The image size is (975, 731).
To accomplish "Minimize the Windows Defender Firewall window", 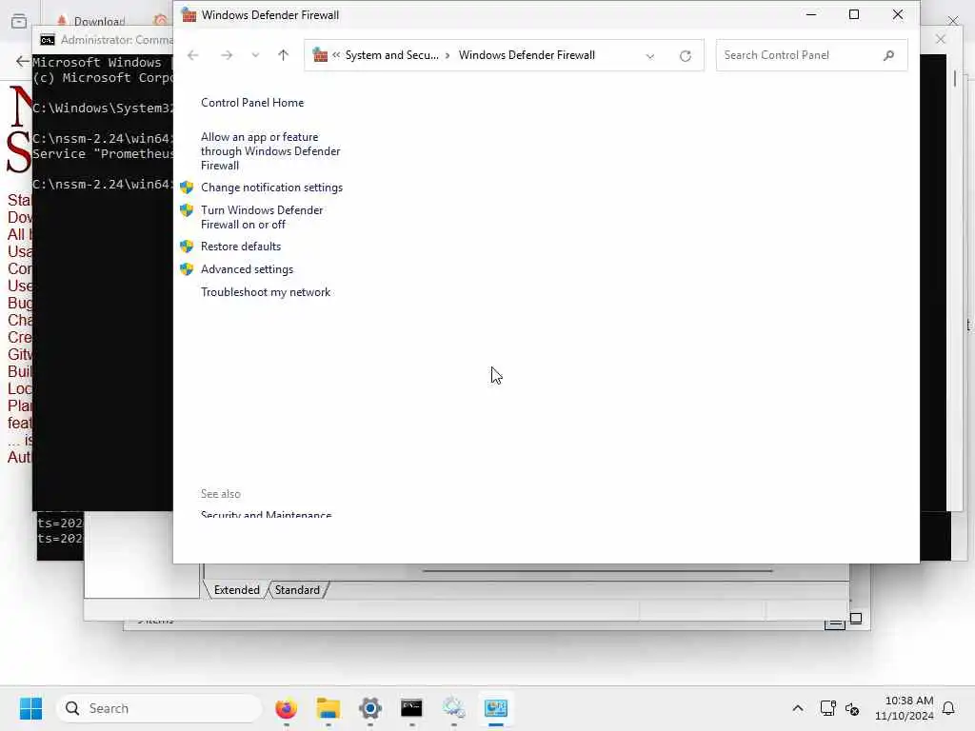I will click(811, 14).
